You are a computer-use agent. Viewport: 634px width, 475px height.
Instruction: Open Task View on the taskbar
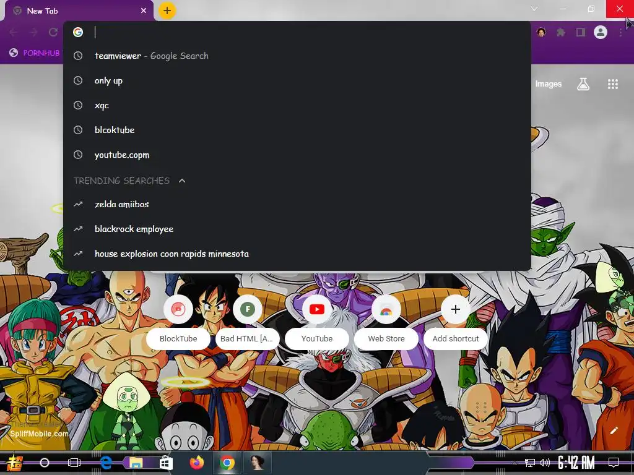coord(74,463)
